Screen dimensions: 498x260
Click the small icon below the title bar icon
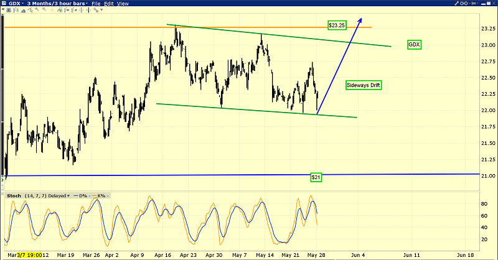coord(2,14)
